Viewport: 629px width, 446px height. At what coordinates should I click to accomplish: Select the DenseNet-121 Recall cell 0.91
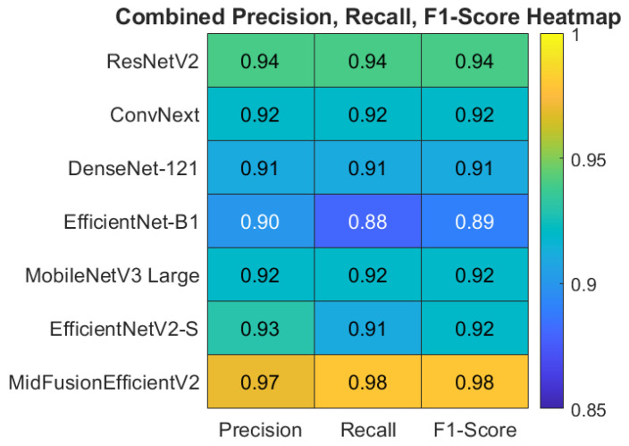[x=368, y=167]
